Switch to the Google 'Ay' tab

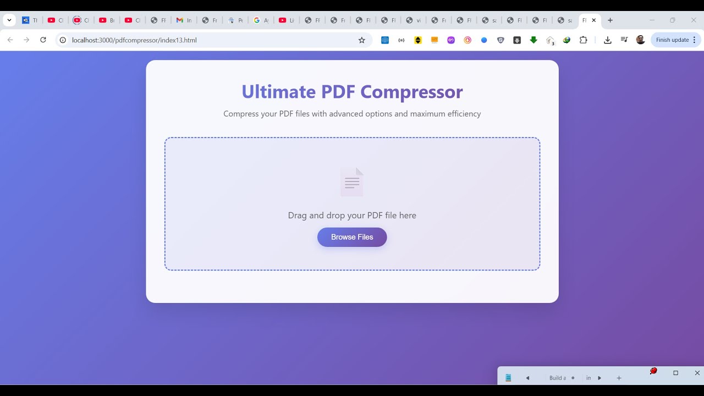point(261,20)
